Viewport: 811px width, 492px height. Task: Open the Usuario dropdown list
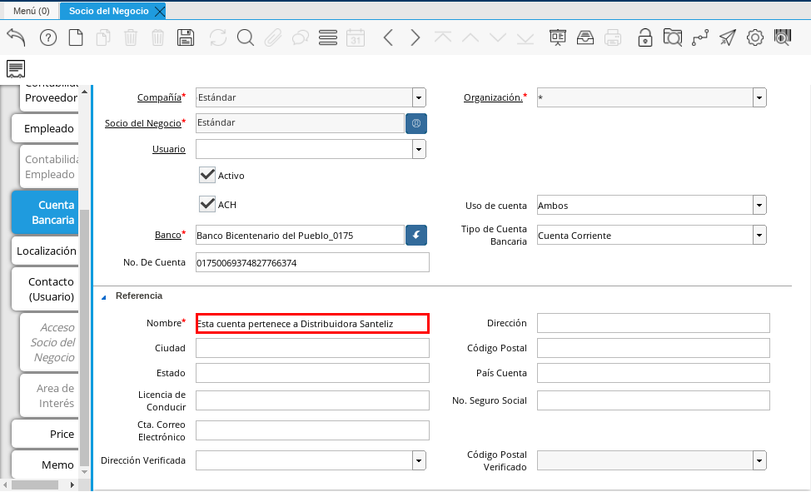coord(419,149)
